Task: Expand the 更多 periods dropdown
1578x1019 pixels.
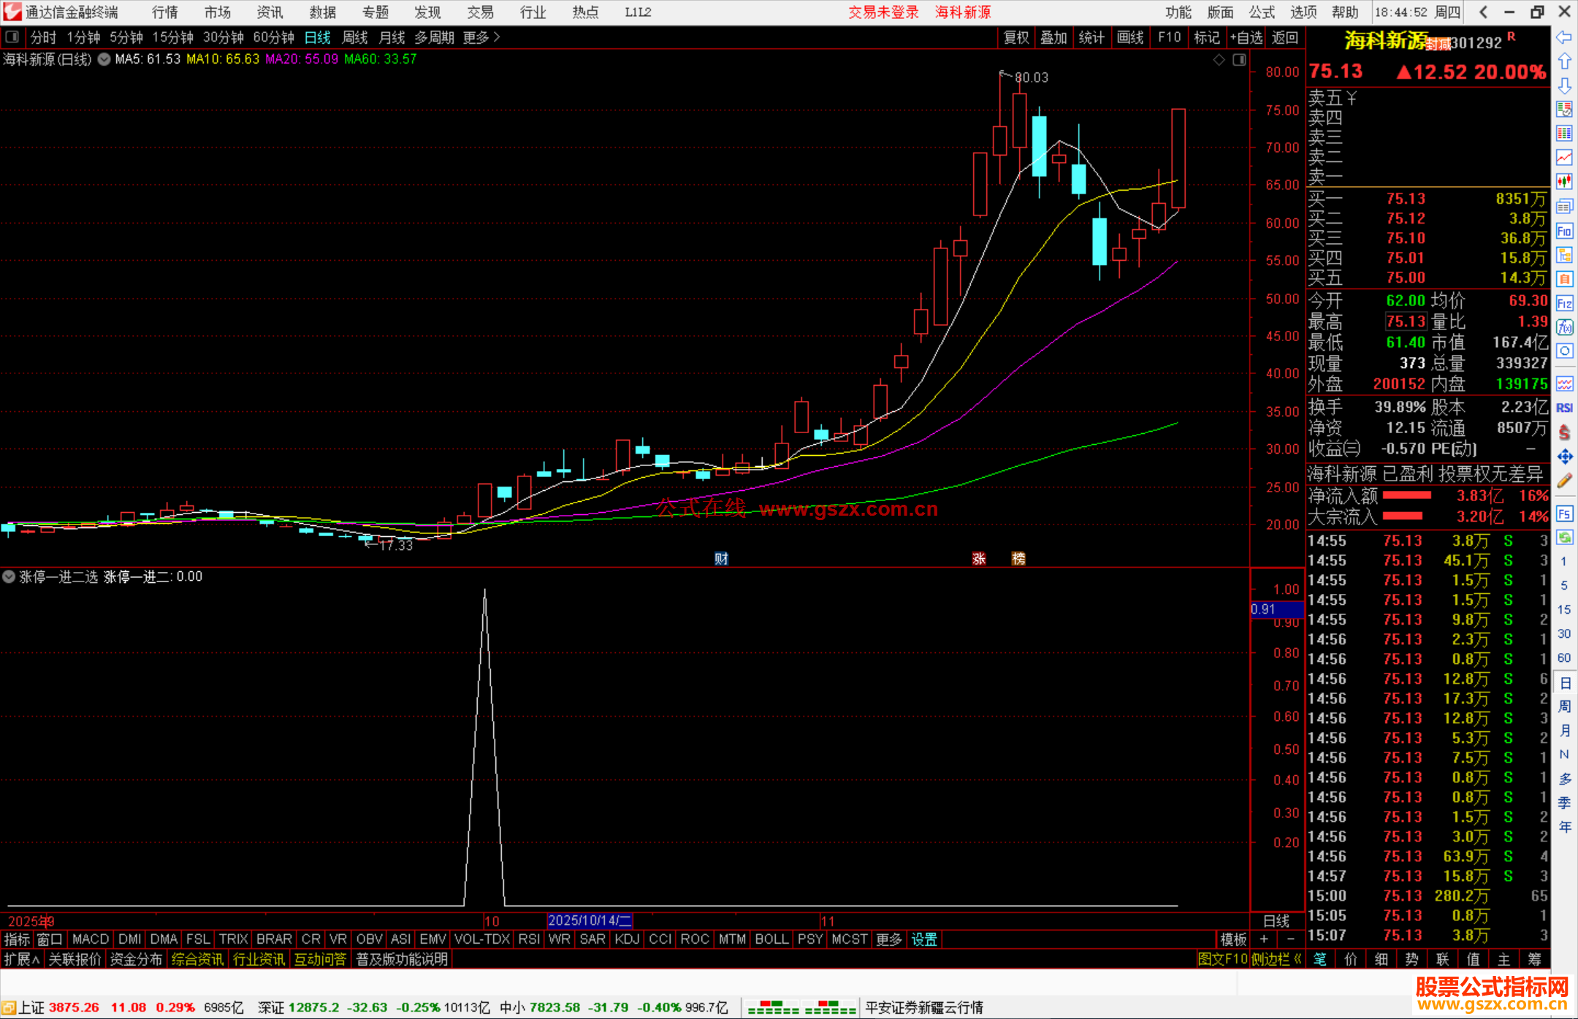Action: [x=481, y=37]
